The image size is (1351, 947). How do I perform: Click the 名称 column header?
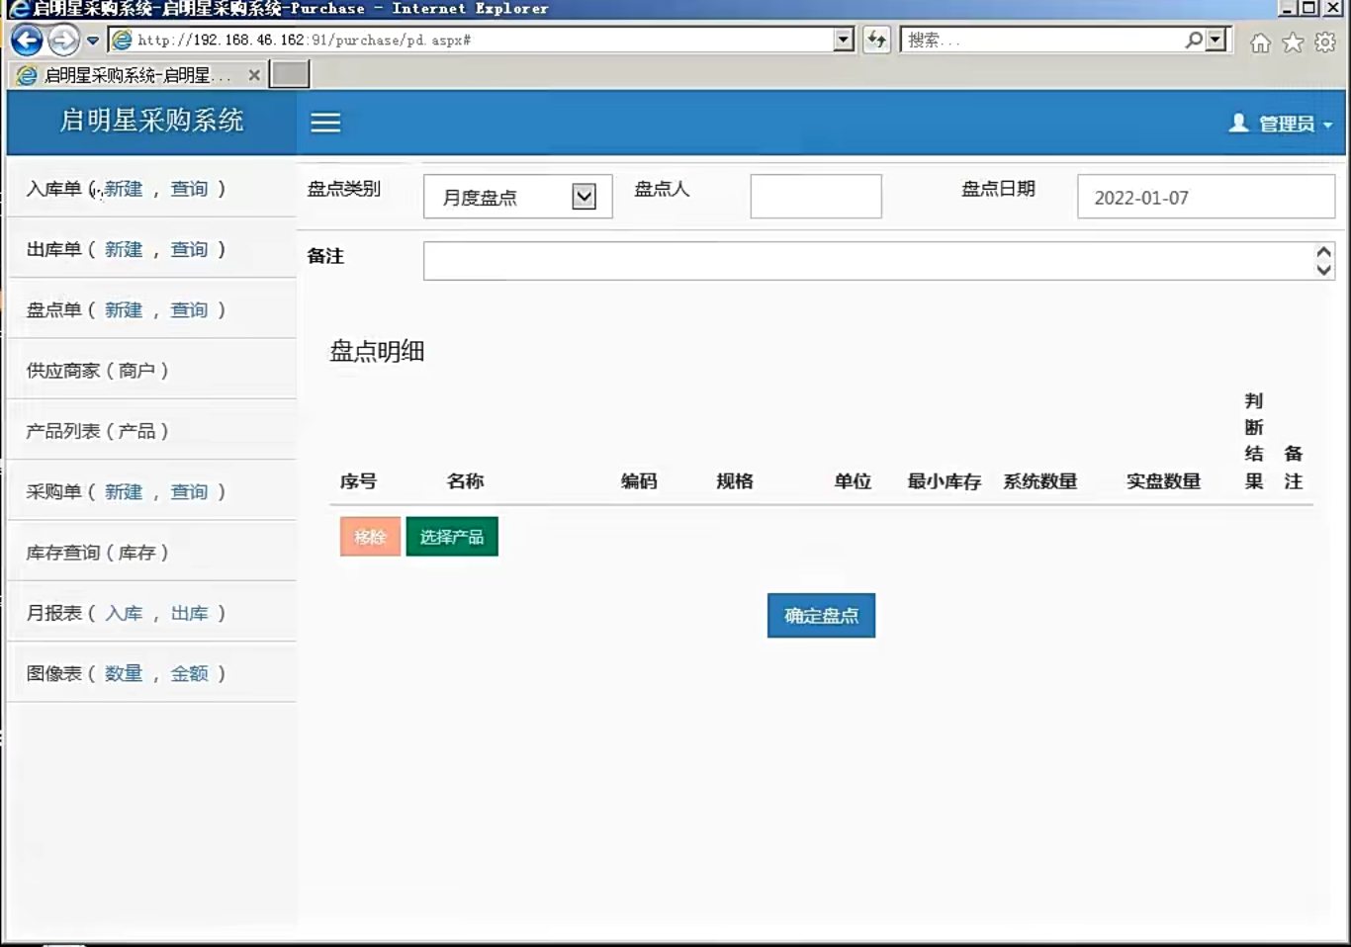coord(465,481)
